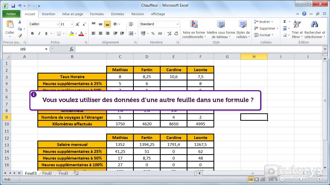Image resolution: width=330 pixels, height=185 pixels.
Task: Switch to sheet Feuil2
Action: tap(47, 173)
